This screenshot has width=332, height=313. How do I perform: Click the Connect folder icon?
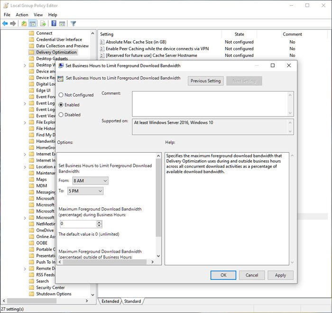pyautogui.click(x=31, y=33)
